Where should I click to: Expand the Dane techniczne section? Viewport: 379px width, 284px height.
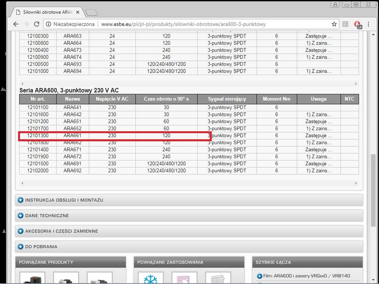click(47, 215)
